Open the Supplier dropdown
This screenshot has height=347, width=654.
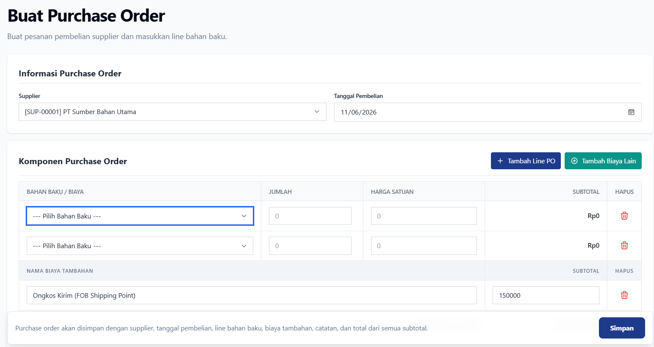(172, 112)
